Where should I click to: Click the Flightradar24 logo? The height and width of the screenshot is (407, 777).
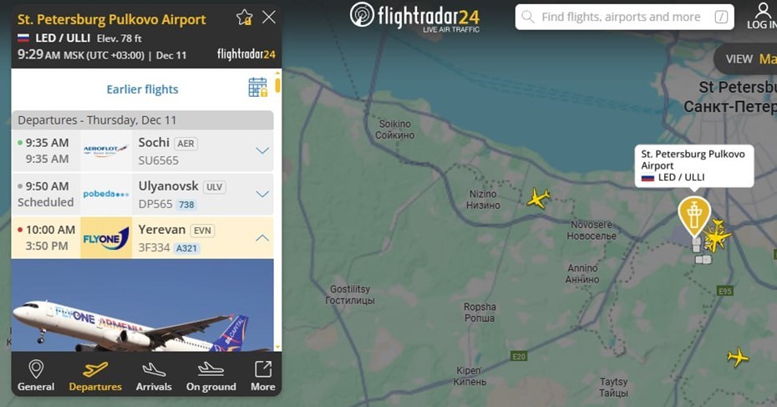click(414, 17)
